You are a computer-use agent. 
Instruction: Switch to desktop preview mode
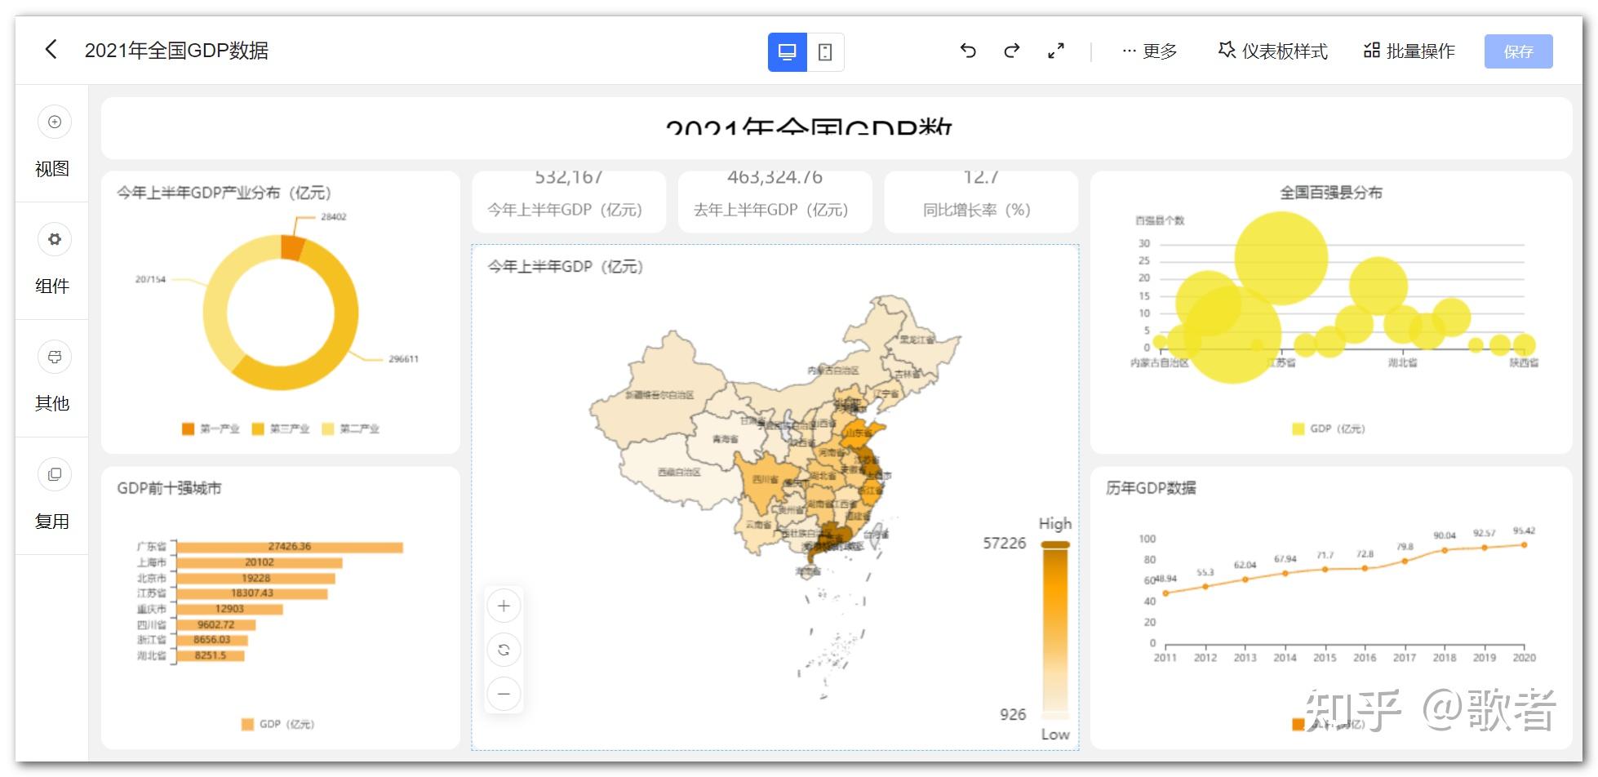(x=785, y=51)
